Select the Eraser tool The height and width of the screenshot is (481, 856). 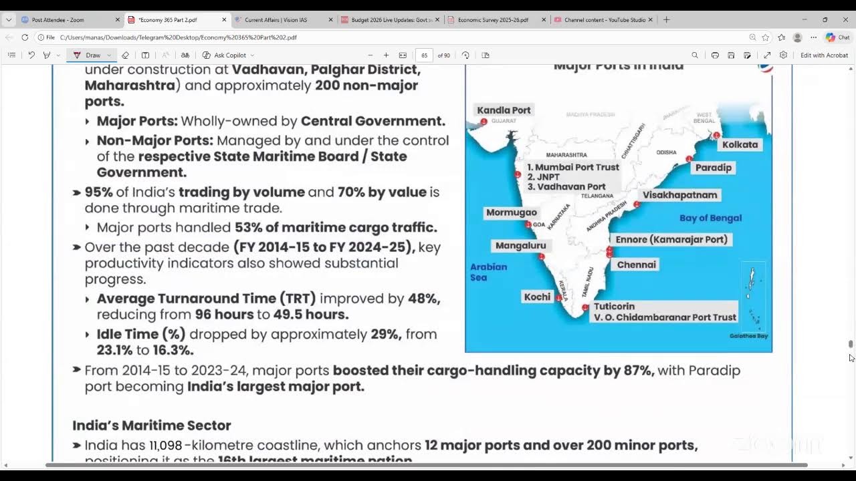point(125,55)
